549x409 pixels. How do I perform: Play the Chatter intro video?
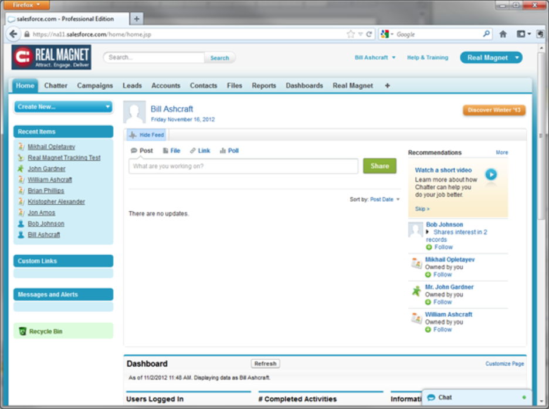point(491,174)
